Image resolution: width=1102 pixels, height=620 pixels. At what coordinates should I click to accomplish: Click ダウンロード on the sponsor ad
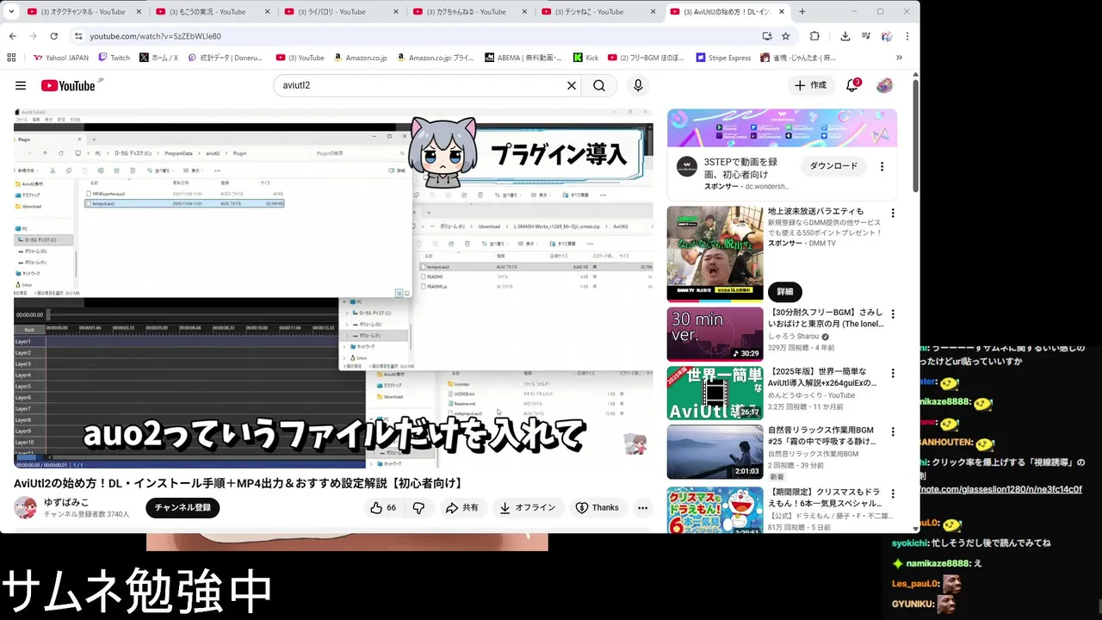click(833, 166)
